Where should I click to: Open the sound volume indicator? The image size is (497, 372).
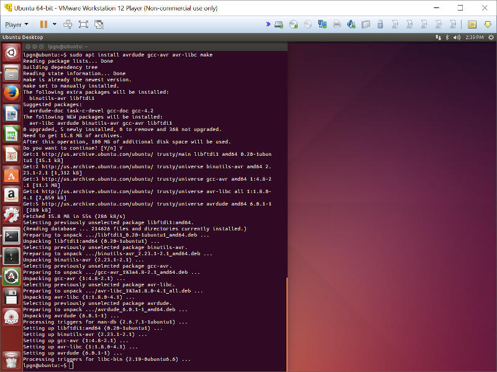point(457,37)
